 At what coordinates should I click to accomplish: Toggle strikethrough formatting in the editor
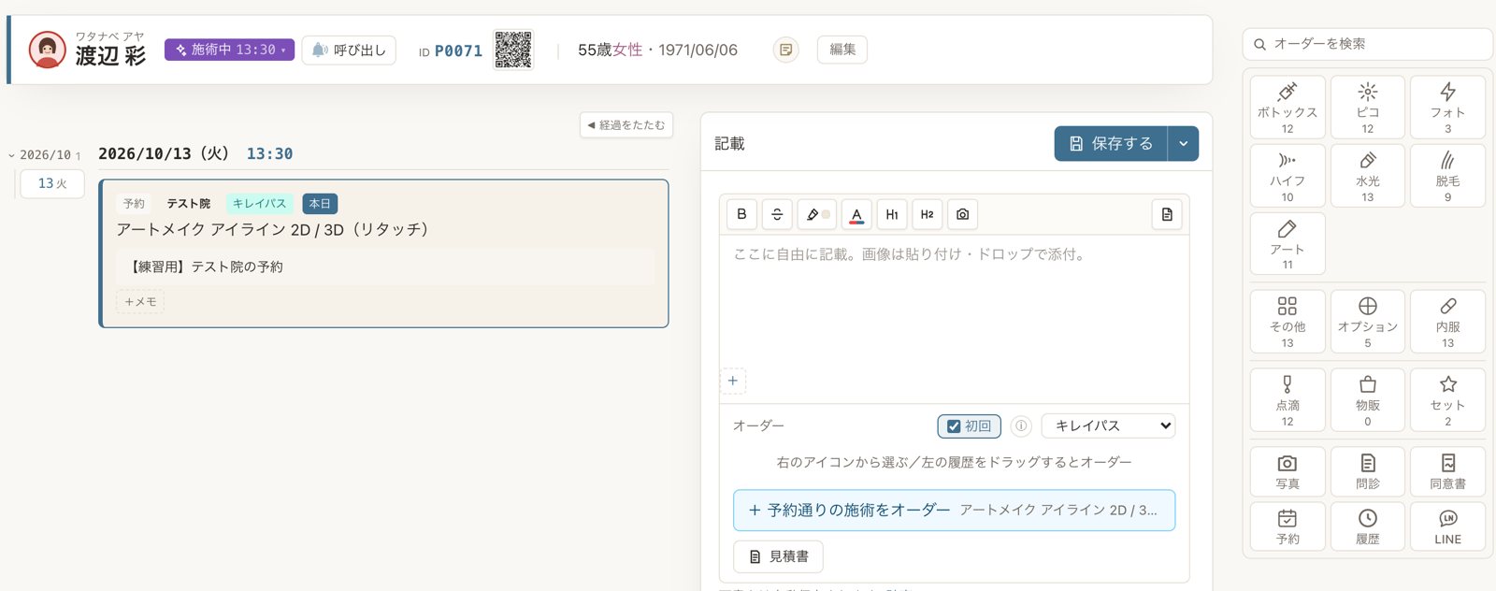click(777, 214)
